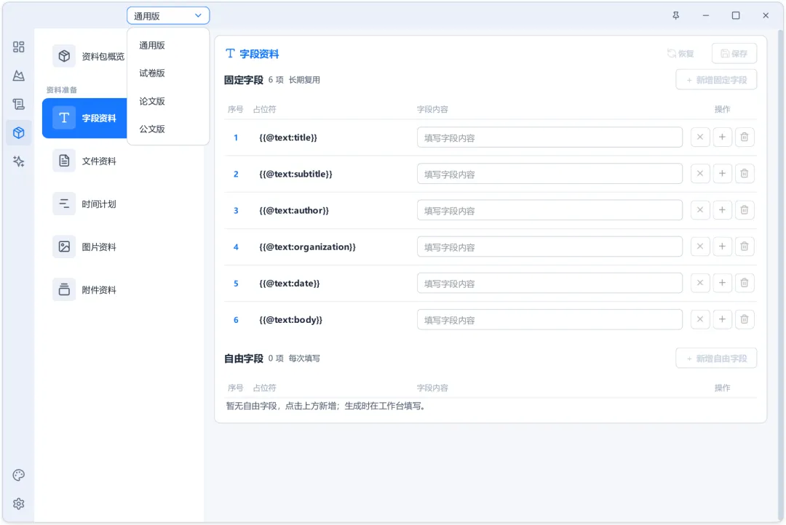The width and height of the screenshot is (786, 525).
Task: Clear the body field with X icon
Action: pos(700,319)
